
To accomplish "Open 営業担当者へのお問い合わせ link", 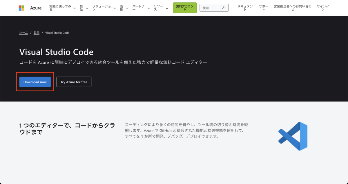I will coord(292,8).
